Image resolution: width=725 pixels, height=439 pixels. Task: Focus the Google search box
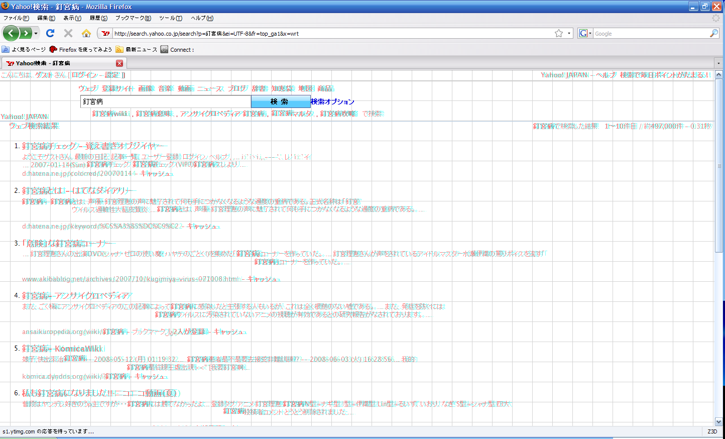click(x=651, y=34)
